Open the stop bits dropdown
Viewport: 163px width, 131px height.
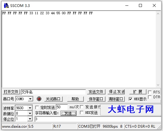pos(30,119)
